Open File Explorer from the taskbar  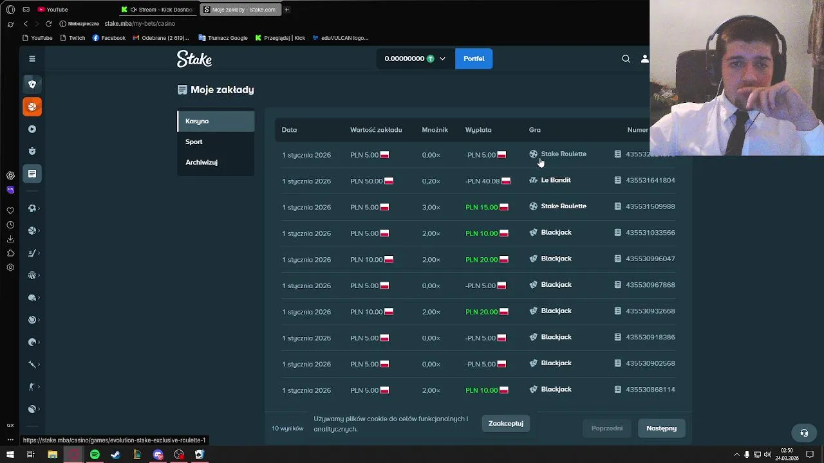(53, 455)
